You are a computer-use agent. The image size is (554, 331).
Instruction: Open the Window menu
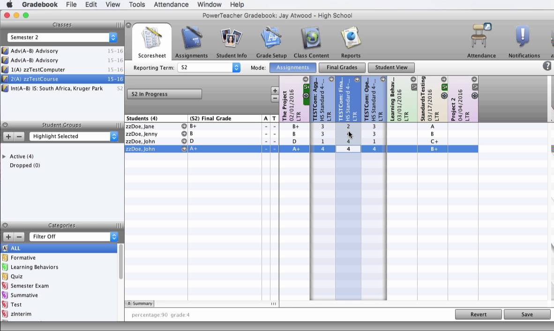click(209, 5)
